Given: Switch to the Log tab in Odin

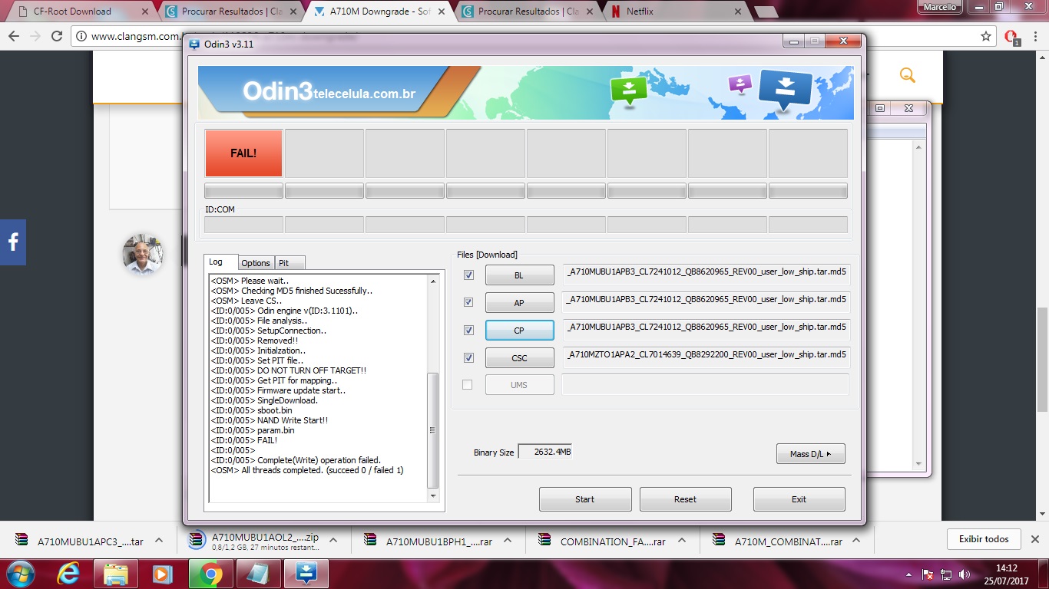Looking at the screenshot, I should [x=221, y=262].
